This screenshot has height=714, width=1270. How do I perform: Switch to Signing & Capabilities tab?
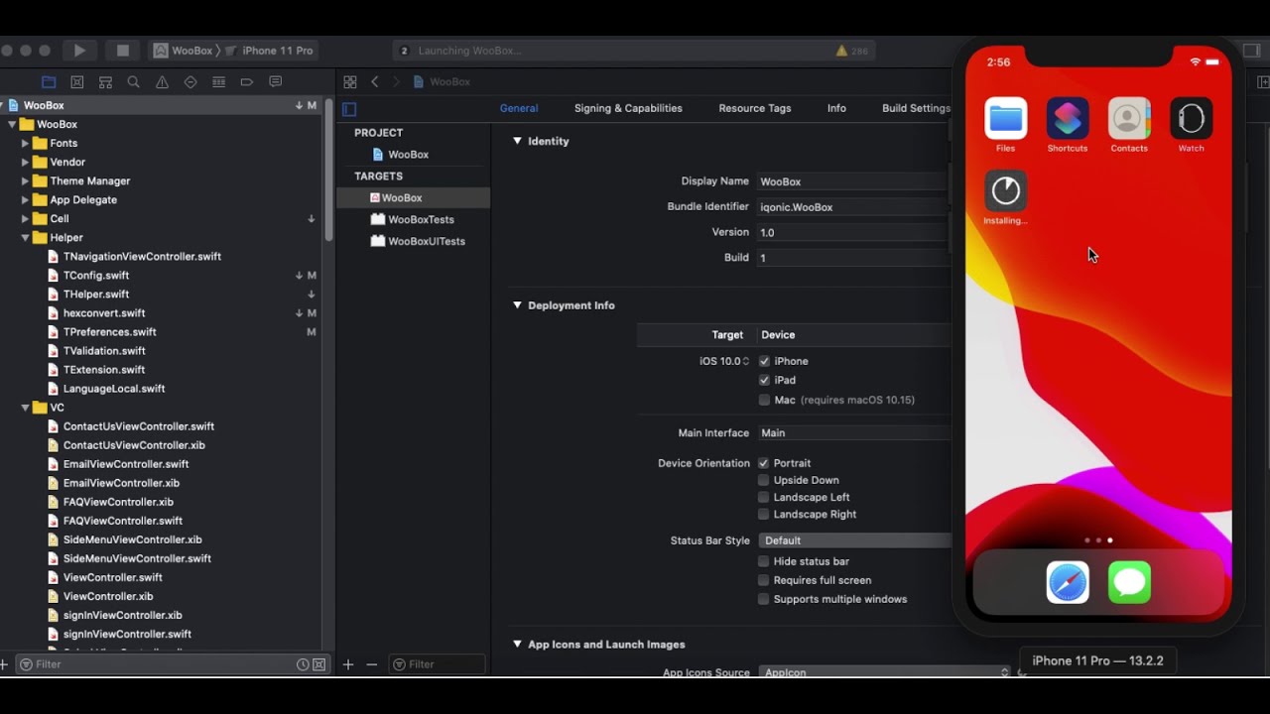pos(628,108)
